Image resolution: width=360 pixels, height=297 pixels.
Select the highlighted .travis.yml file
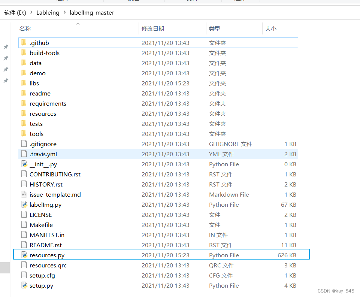coord(44,154)
